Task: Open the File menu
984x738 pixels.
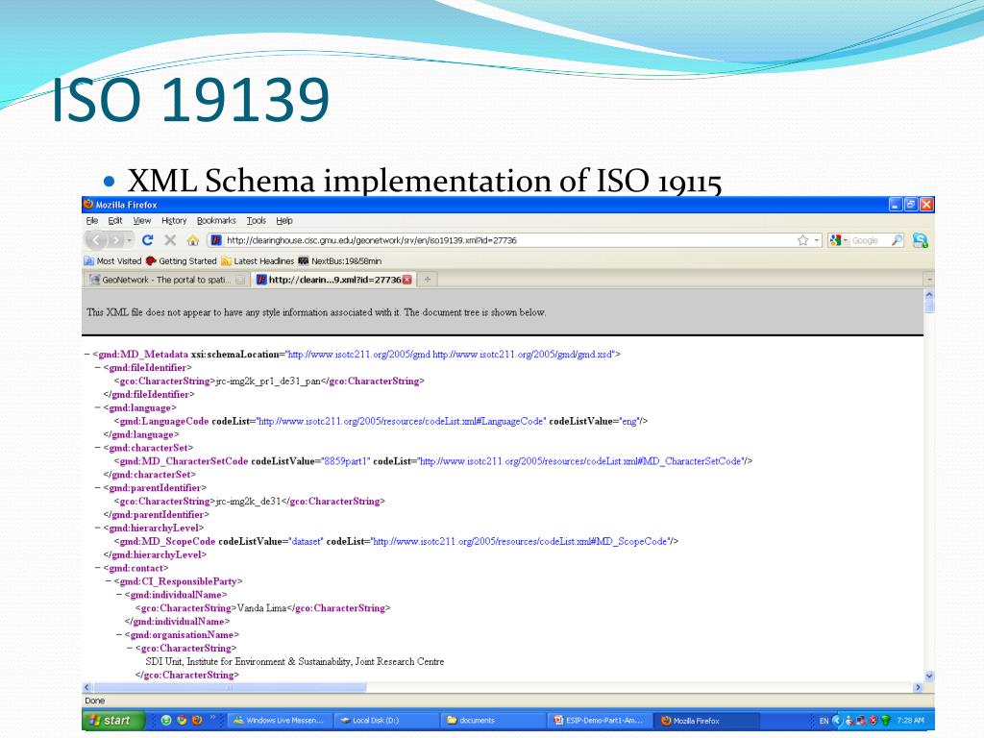Action: click(91, 221)
